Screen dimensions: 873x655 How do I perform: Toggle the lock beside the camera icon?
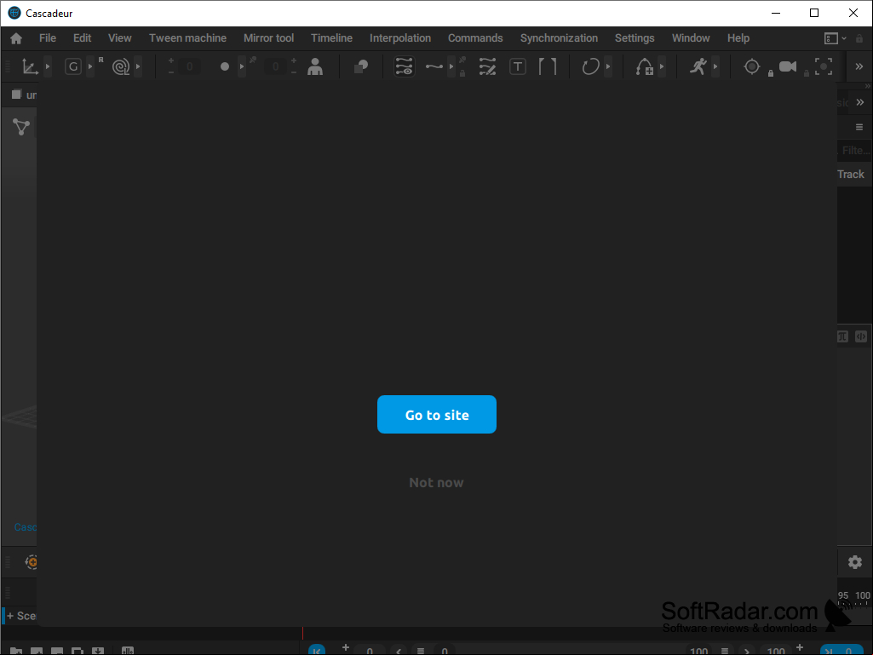click(807, 73)
